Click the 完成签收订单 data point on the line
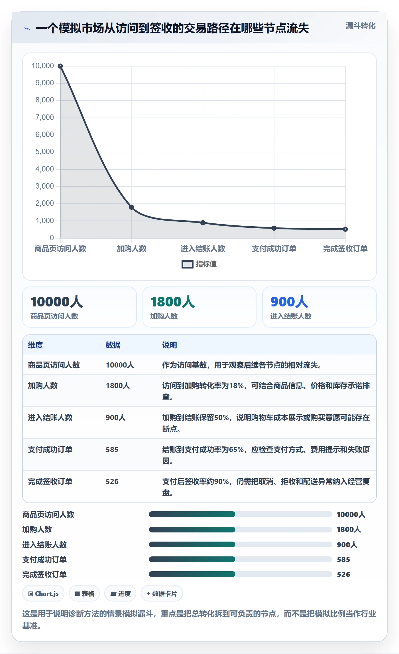The image size is (399, 654). pyautogui.click(x=345, y=229)
